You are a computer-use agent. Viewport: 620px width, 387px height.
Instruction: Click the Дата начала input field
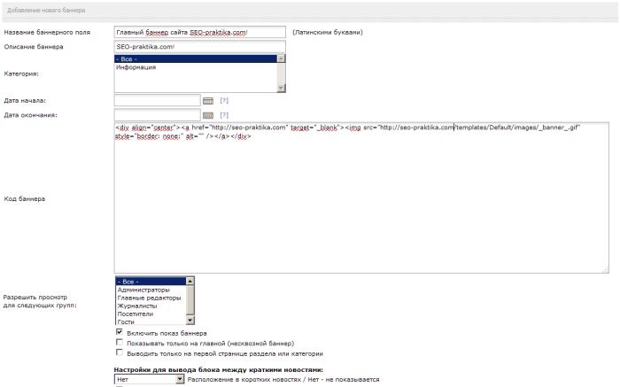point(158,100)
